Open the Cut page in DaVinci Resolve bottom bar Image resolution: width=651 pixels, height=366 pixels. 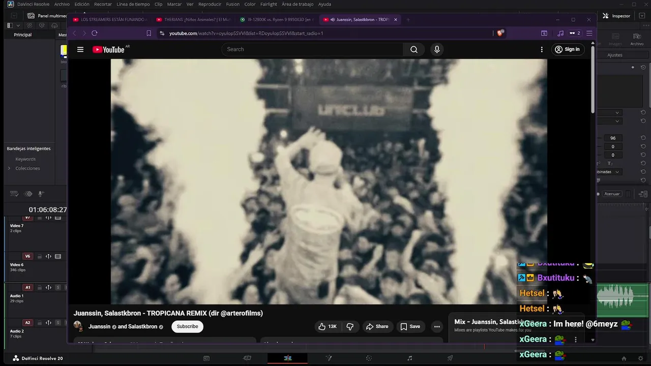[247, 358]
